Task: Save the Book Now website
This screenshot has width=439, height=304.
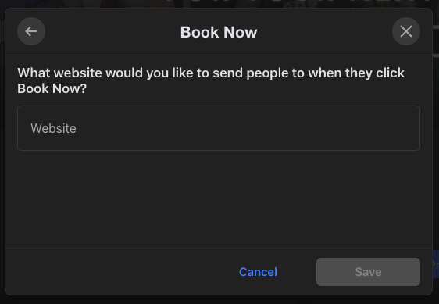Action: [368, 272]
